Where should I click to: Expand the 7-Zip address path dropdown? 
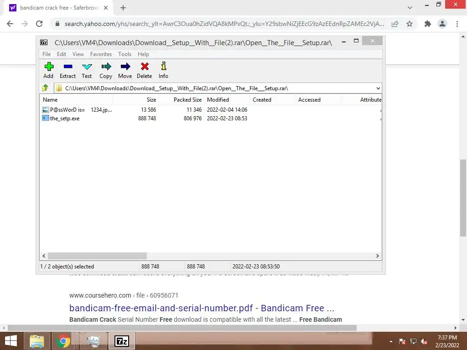coord(378,88)
